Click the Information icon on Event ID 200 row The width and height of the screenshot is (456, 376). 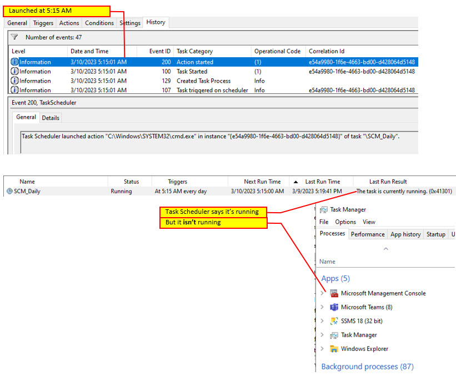[13, 62]
